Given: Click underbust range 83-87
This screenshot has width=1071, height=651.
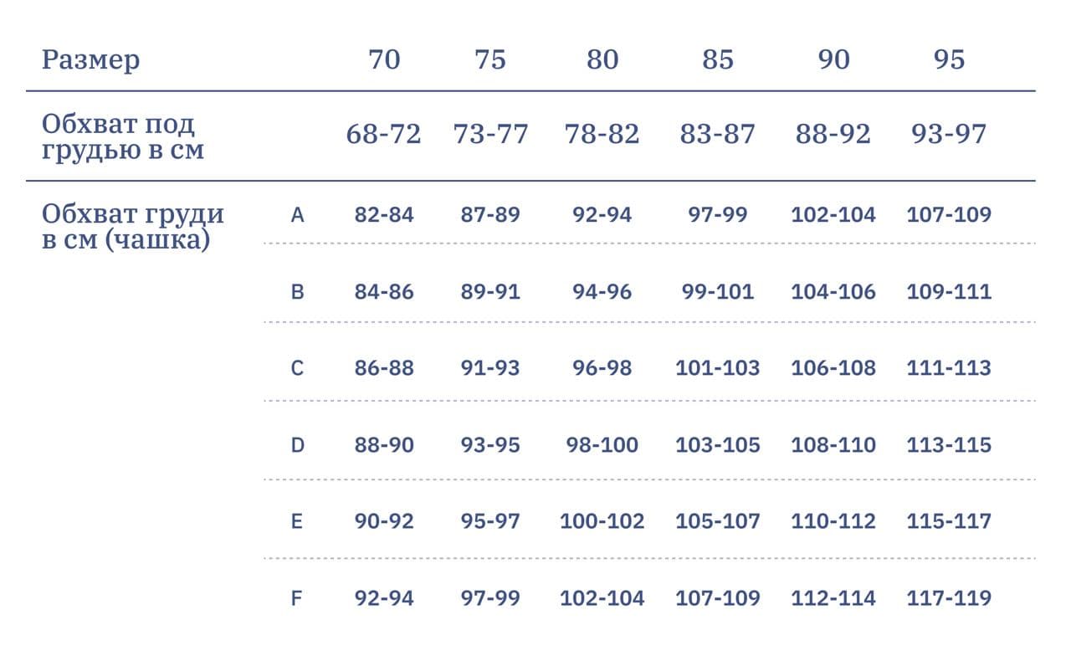Looking at the screenshot, I should [718, 134].
